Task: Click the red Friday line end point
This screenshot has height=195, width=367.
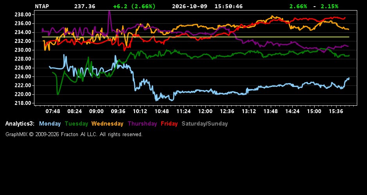Action: click(x=345, y=18)
